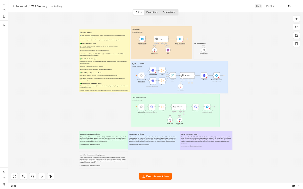Pop out the Logs panel
Screen dimensions: 303x189
pos(293,186)
